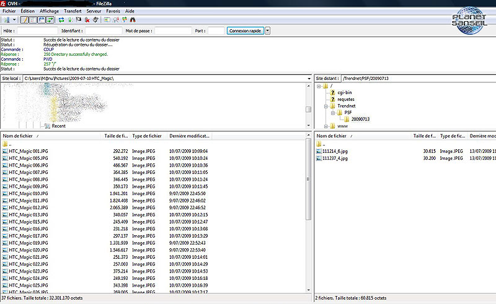The image size is (496, 304).
Task: Sort local files by Dernière modification
Action: (x=189, y=136)
